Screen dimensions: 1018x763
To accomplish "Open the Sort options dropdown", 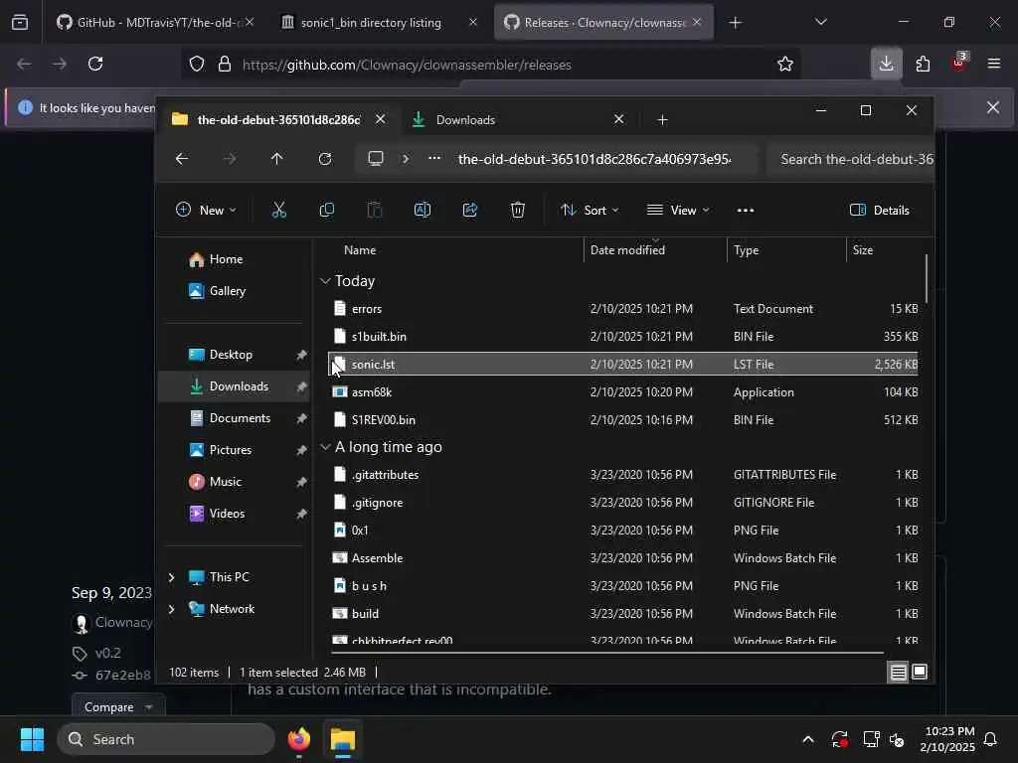I will [x=590, y=211].
